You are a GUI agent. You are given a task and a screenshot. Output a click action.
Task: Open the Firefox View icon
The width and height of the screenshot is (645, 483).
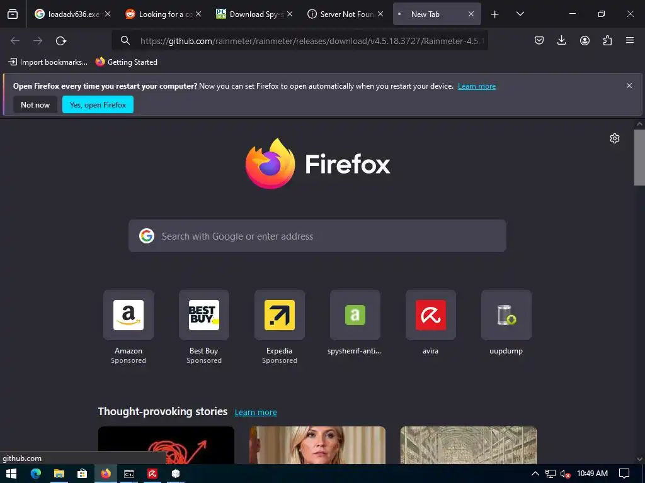coord(13,14)
